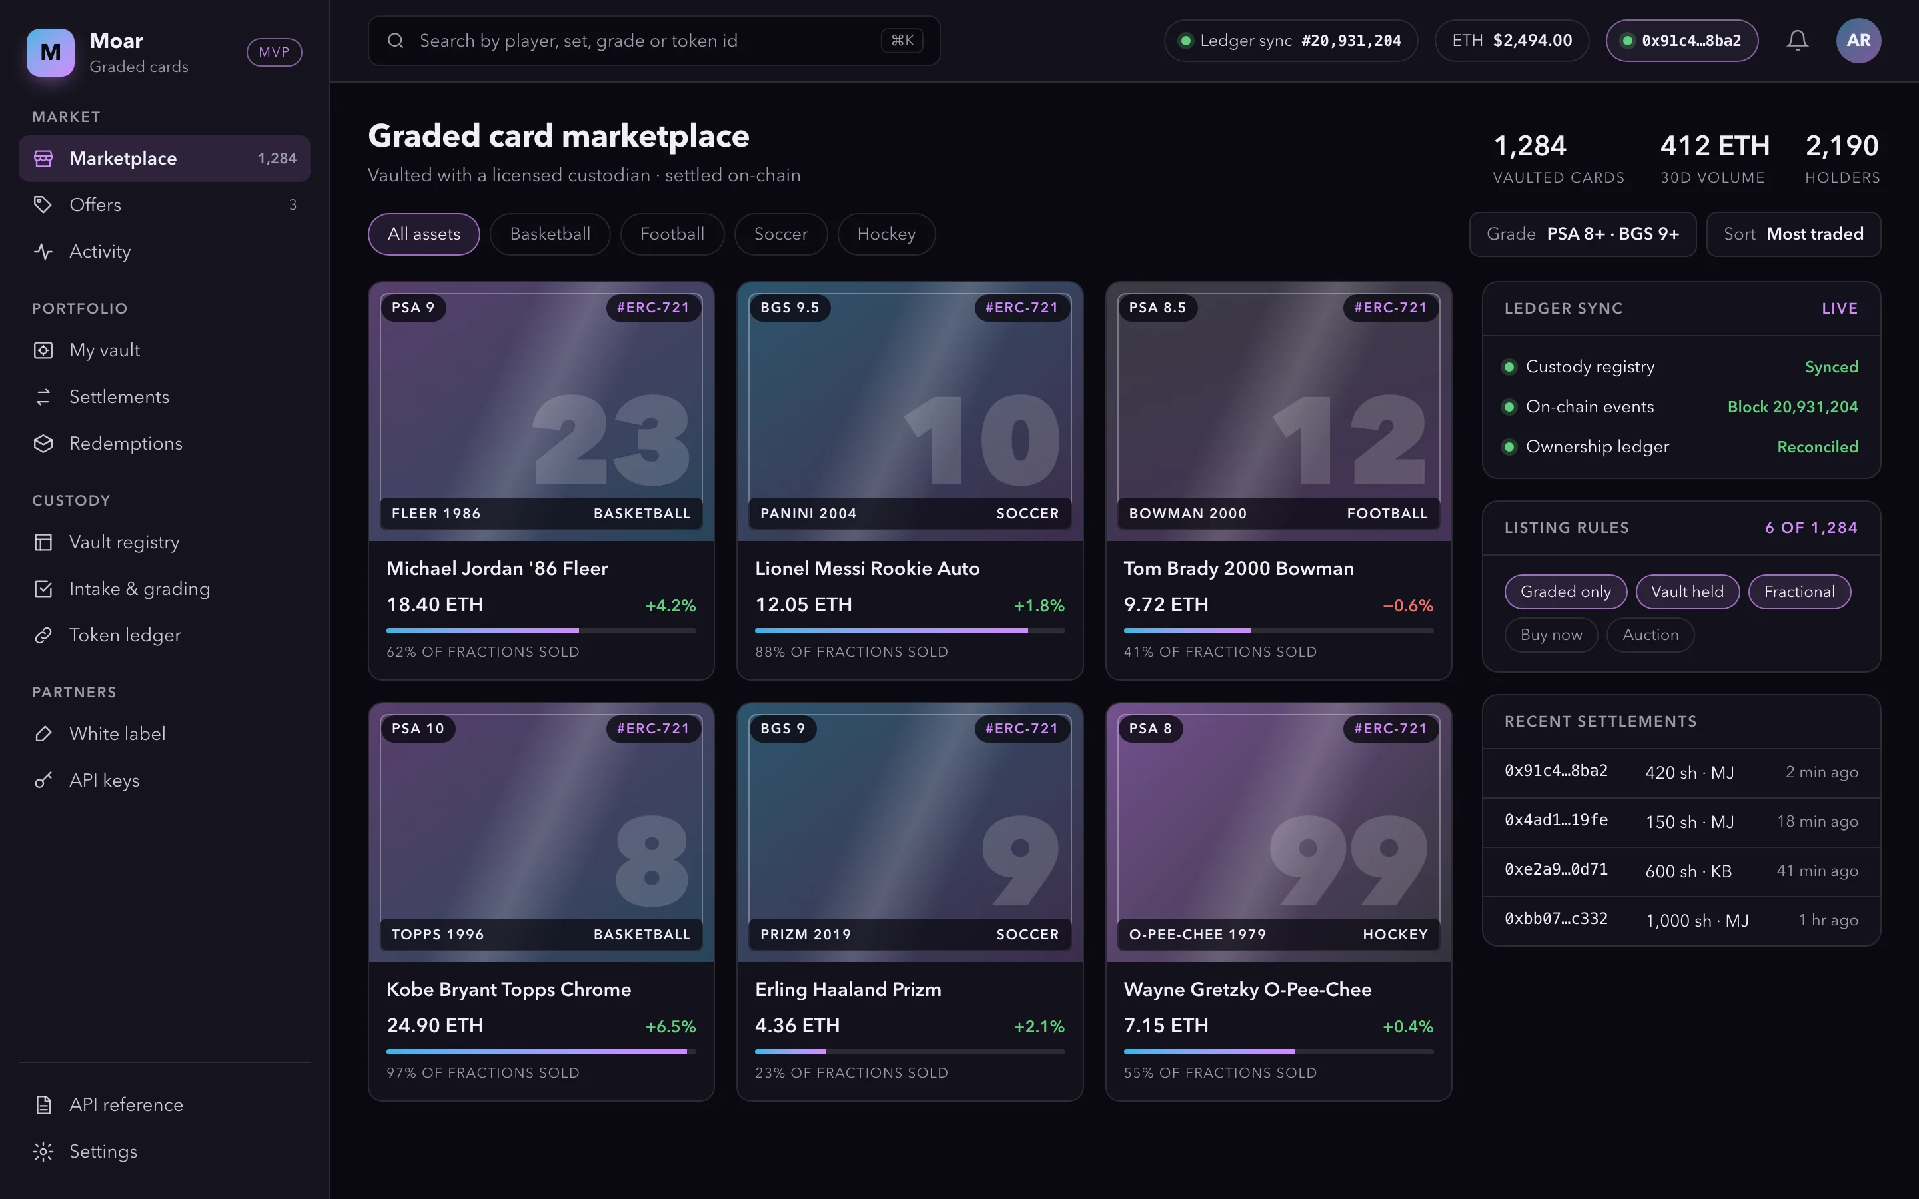Open the Michael Jordan '86 Fleer listing
The width and height of the screenshot is (1919, 1199).
tap(541, 480)
